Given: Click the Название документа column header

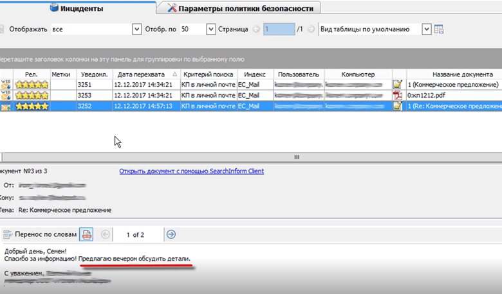Looking at the screenshot, I should [x=462, y=74].
